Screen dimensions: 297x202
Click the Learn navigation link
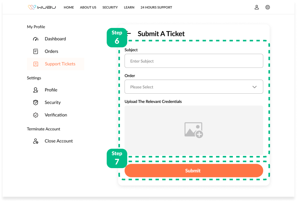coord(129,7)
